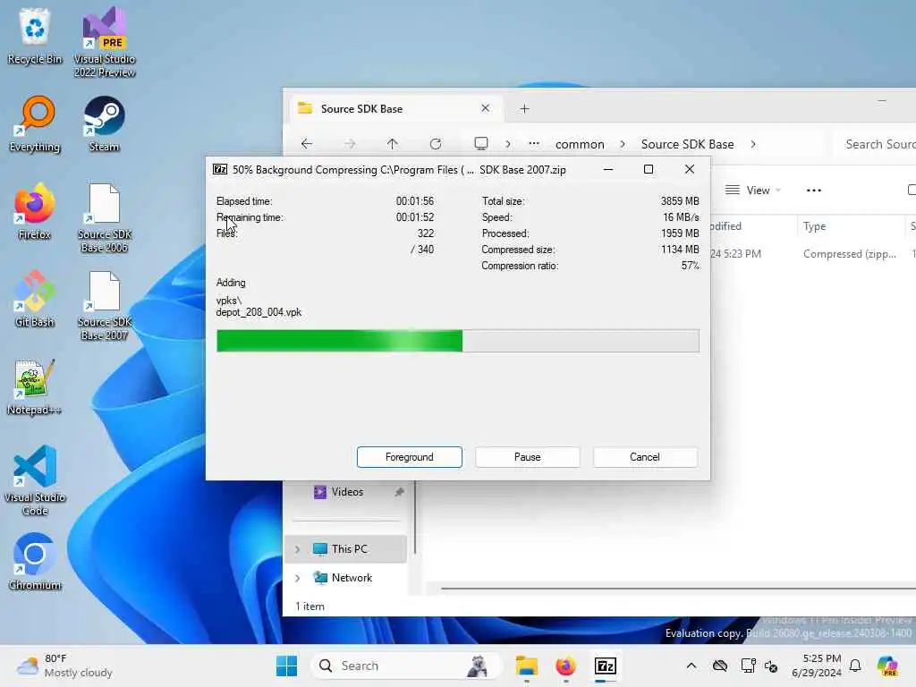Select Videos in the navigation pane
The image size is (916, 687).
pos(346,492)
